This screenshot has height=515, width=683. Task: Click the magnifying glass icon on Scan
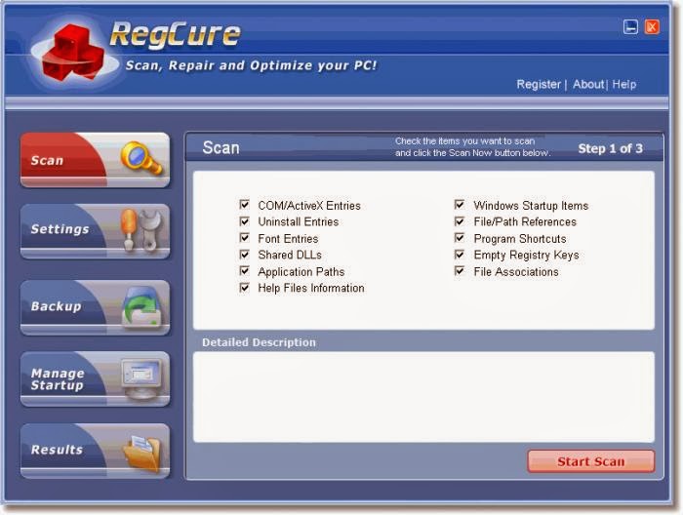(141, 158)
